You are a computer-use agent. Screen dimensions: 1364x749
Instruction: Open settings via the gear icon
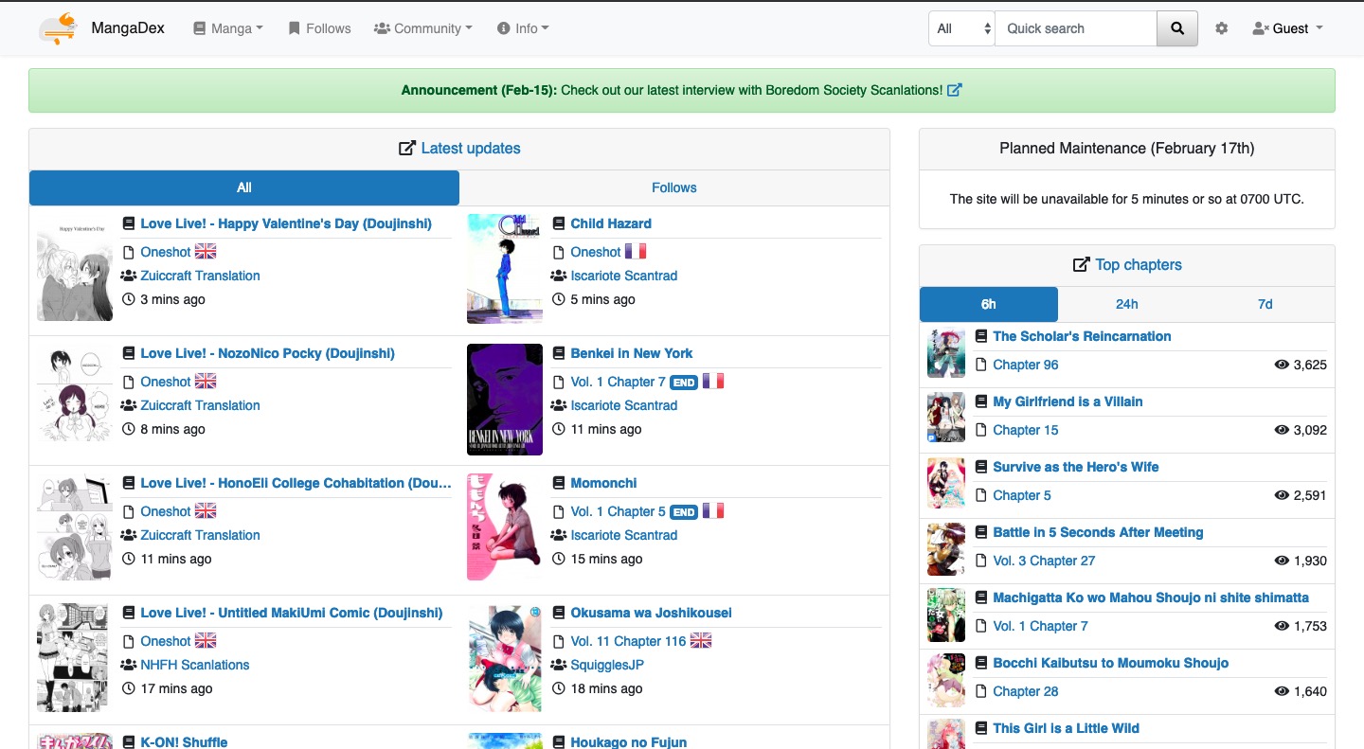coord(1221,28)
